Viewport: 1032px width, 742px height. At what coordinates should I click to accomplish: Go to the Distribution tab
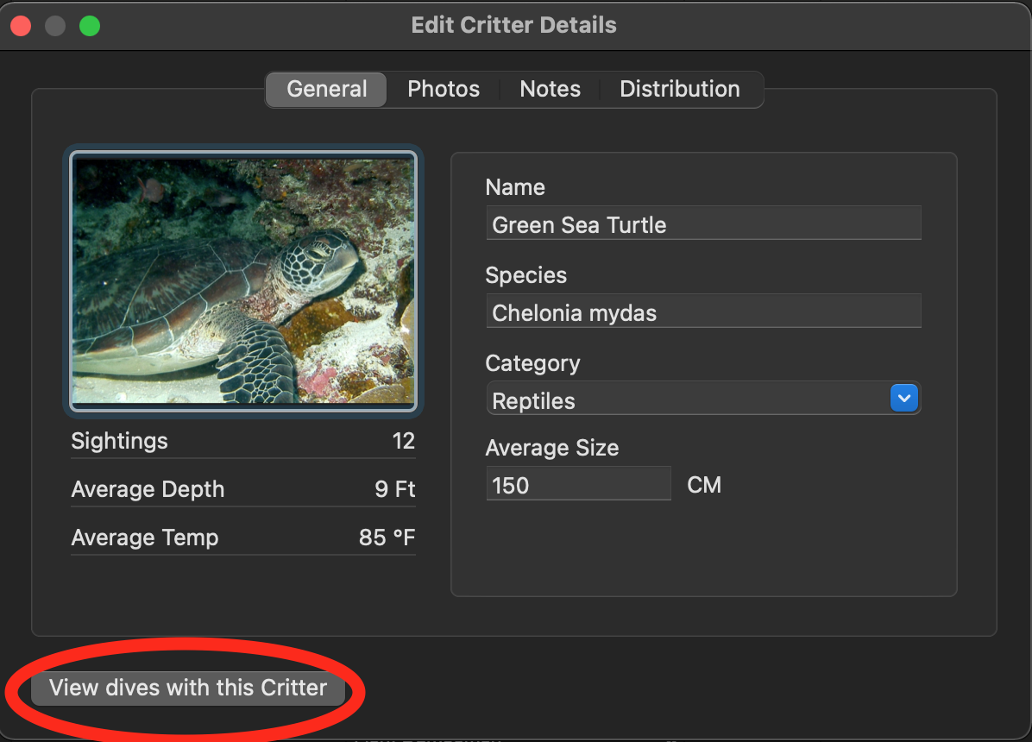pos(679,89)
